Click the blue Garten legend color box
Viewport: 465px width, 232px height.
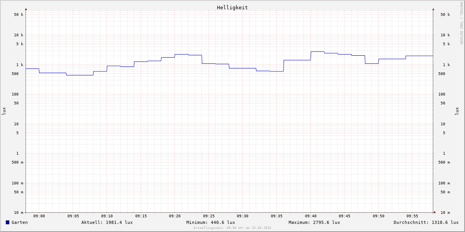click(7, 222)
